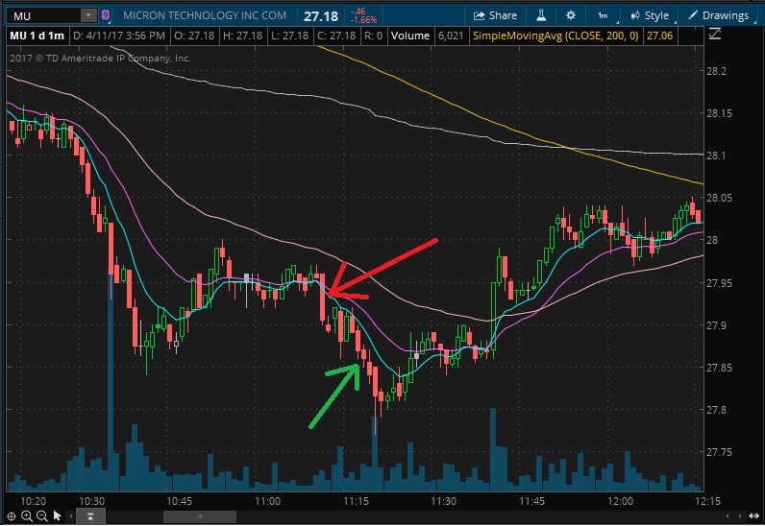Click the 6,021 volume value
Viewport: 765px width, 526px height.
pos(451,36)
